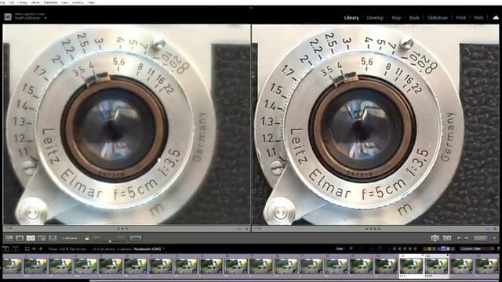This screenshot has width=502, height=282.
Task: Open People view from the toolbar
Action: pos(53,238)
